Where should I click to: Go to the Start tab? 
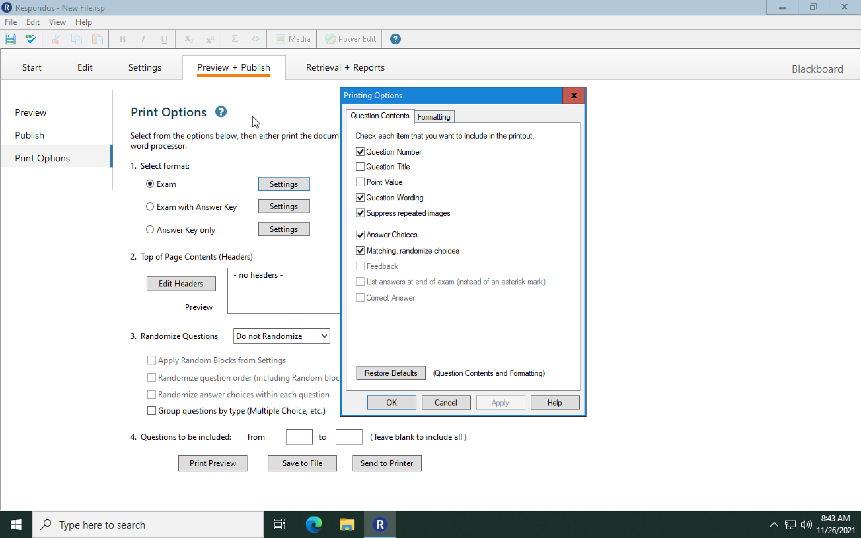[32, 67]
